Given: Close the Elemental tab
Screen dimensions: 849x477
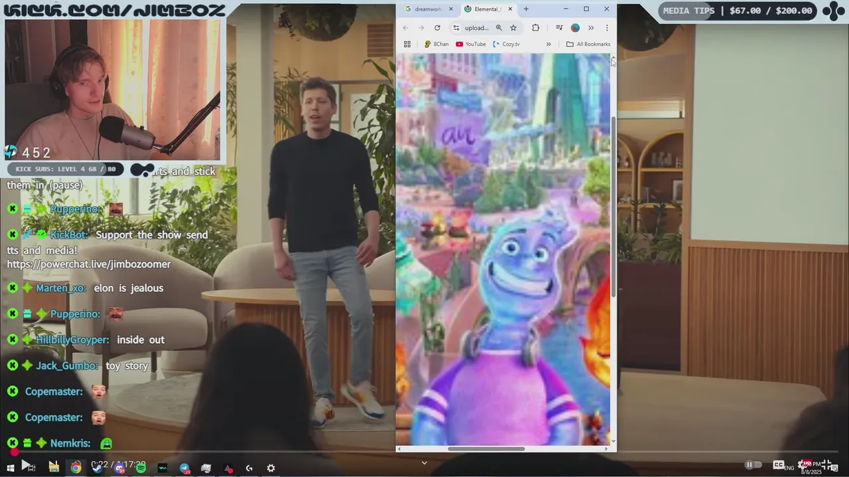Looking at the screenshot, I should click(x=509, y=9).
